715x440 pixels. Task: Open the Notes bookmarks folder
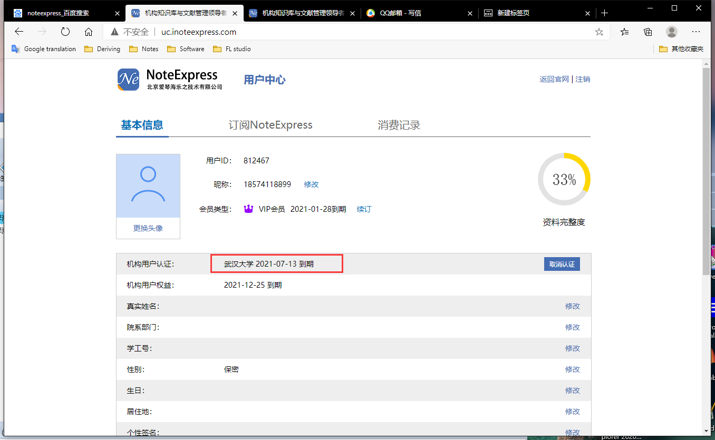tap(143, 49)
